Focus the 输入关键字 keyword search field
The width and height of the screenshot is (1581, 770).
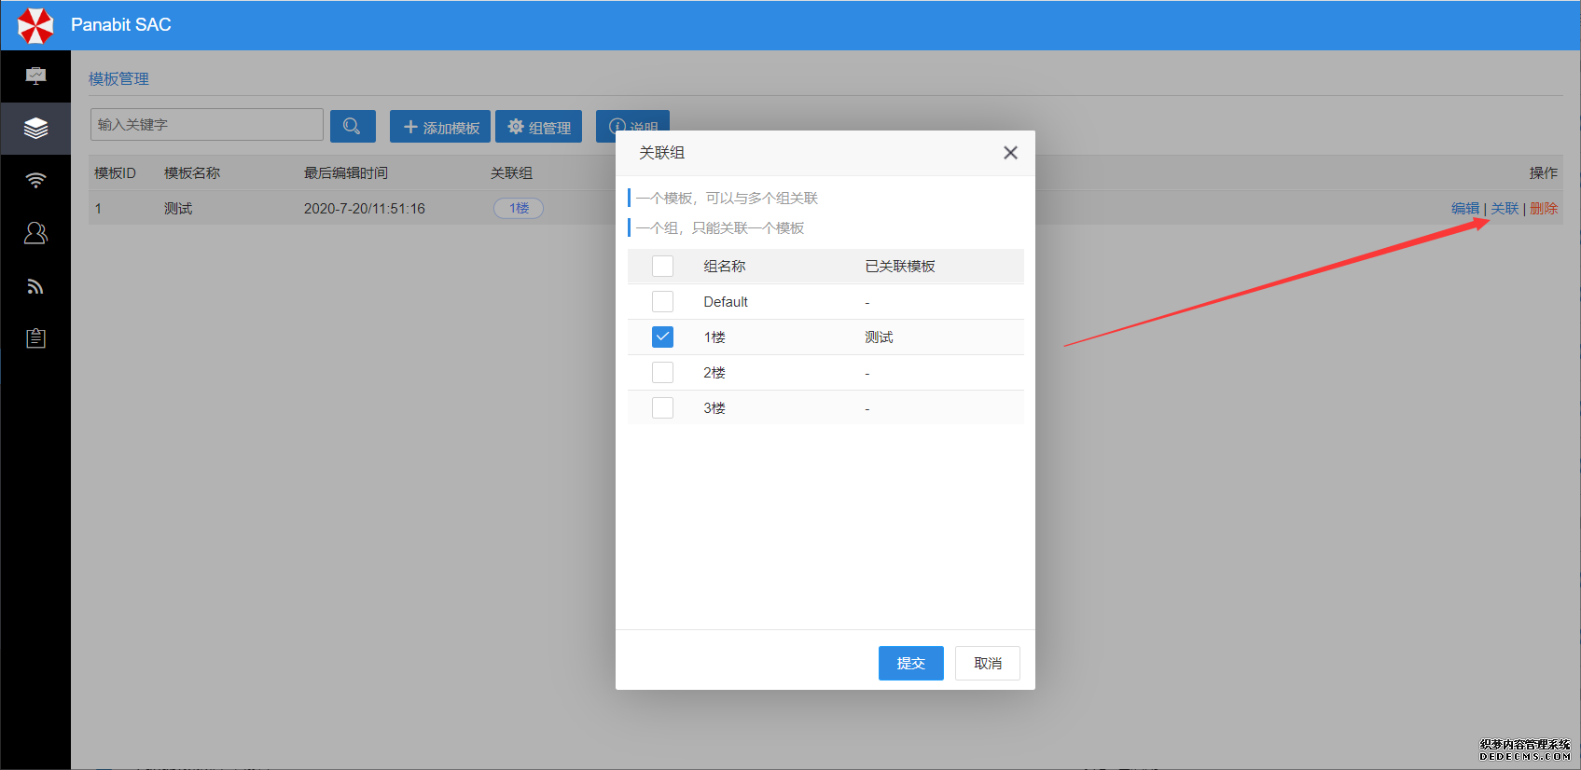coord(207,125)
